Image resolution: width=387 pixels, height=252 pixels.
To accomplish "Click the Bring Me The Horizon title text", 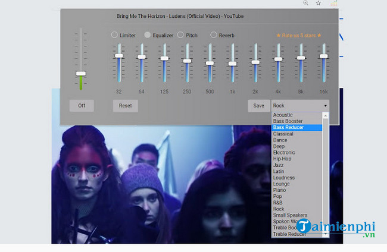I will (180, 16).
